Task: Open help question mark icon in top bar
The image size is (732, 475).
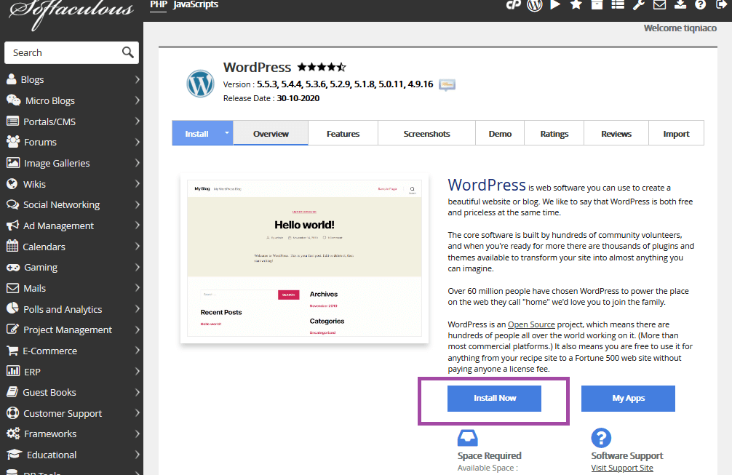Action: 700,4
